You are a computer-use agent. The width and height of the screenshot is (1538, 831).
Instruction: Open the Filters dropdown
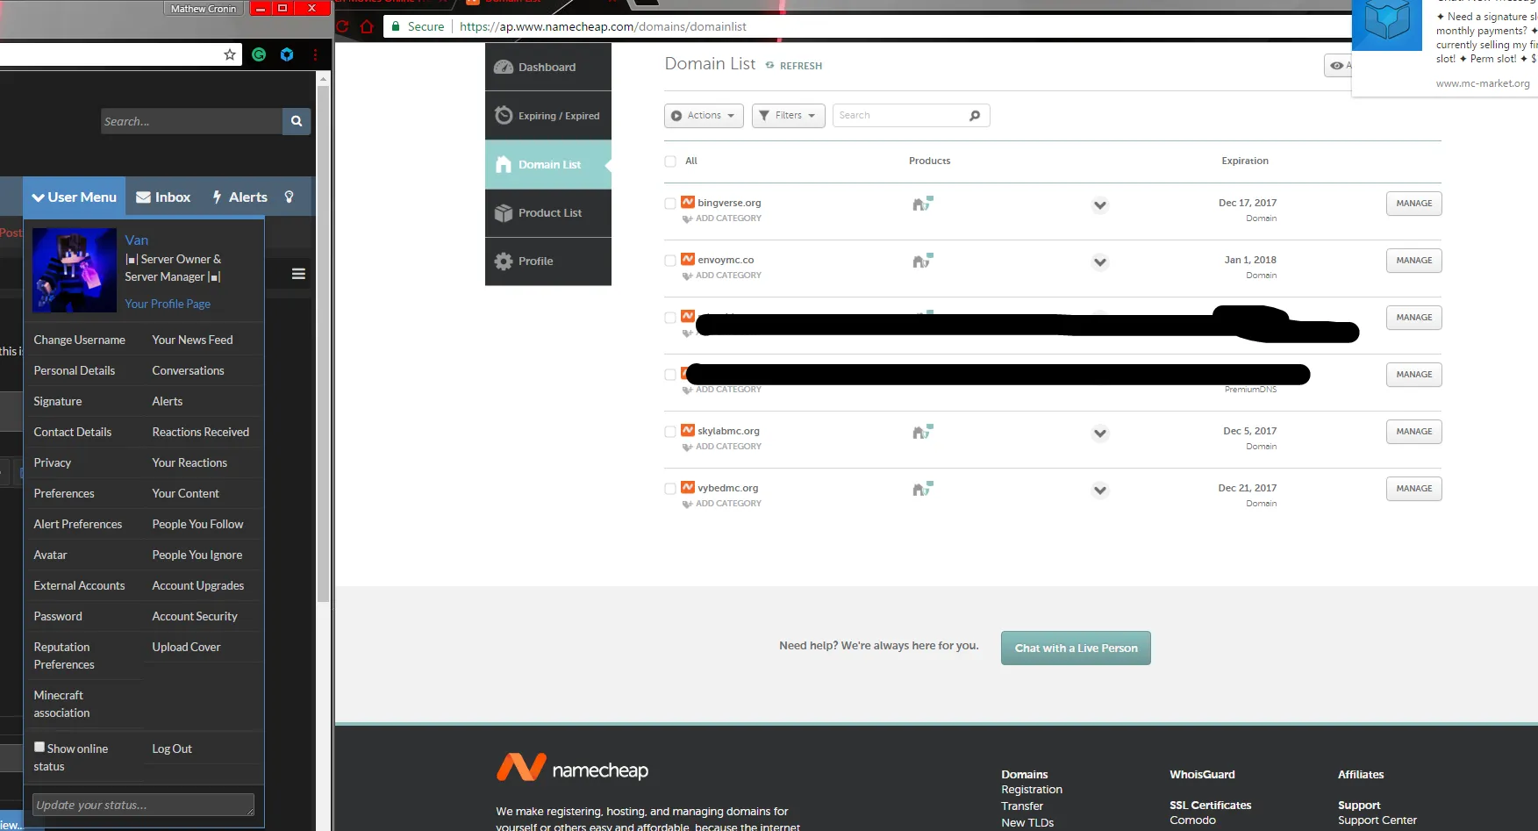788,116
